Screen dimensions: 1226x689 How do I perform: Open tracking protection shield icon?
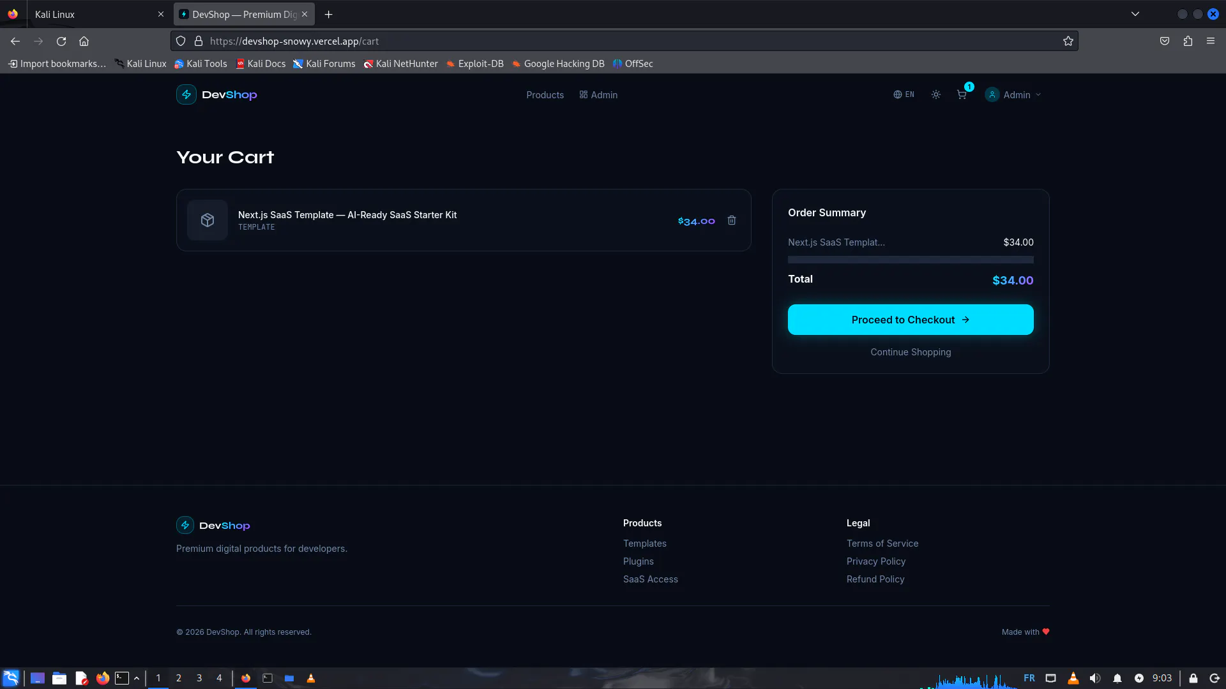(181, 41)
